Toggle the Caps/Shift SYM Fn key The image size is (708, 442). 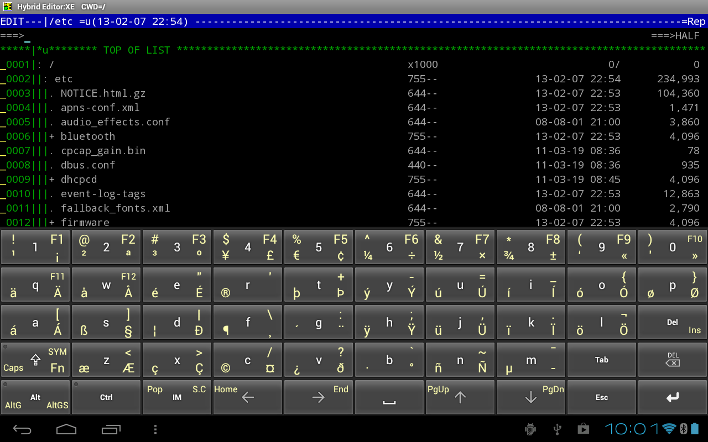click(x=35, y=360)
